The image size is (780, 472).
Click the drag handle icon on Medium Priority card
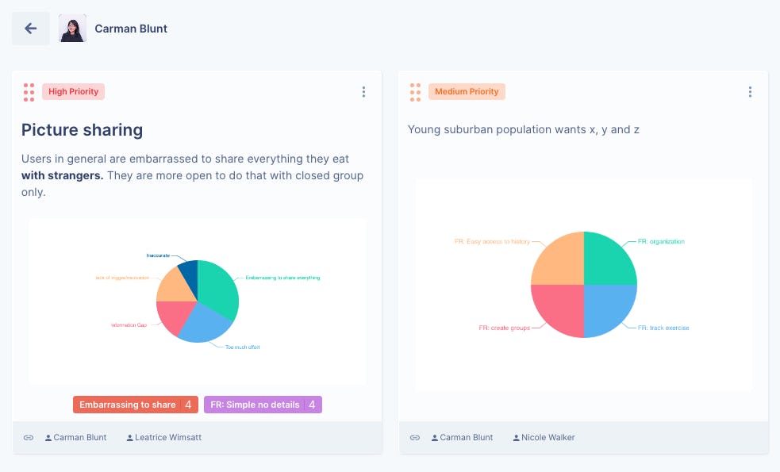click(415, 91)
